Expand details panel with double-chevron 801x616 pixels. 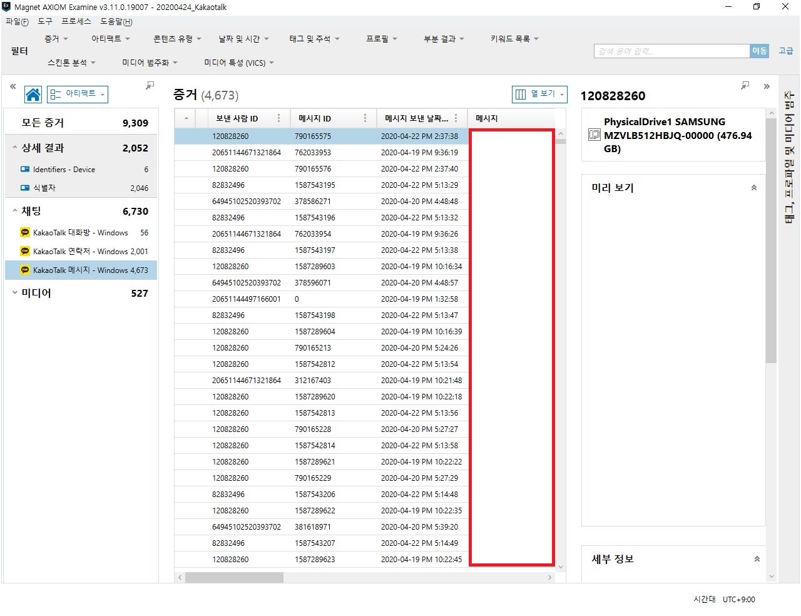coord(767,86)
